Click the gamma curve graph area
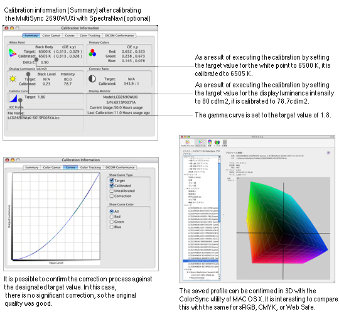The width and height of the screenshot is (339, 314). pos(56,216)
